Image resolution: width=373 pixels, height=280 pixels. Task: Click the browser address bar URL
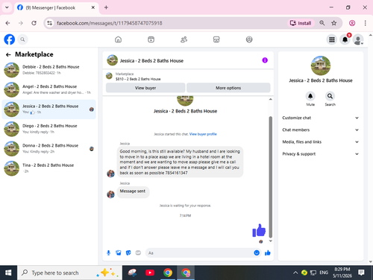110,23
